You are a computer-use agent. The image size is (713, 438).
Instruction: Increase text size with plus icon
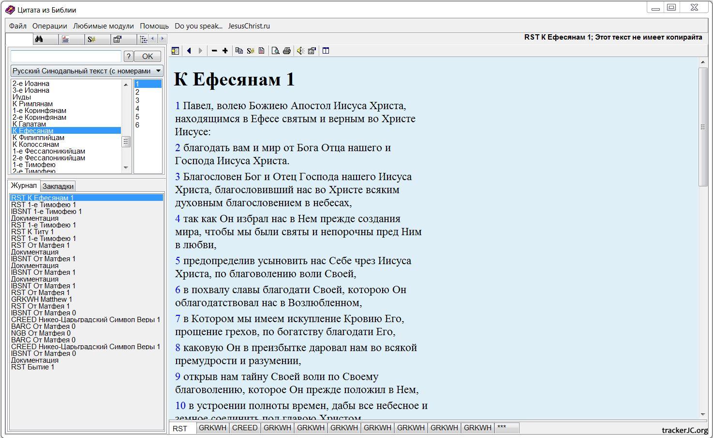point(225,51)
